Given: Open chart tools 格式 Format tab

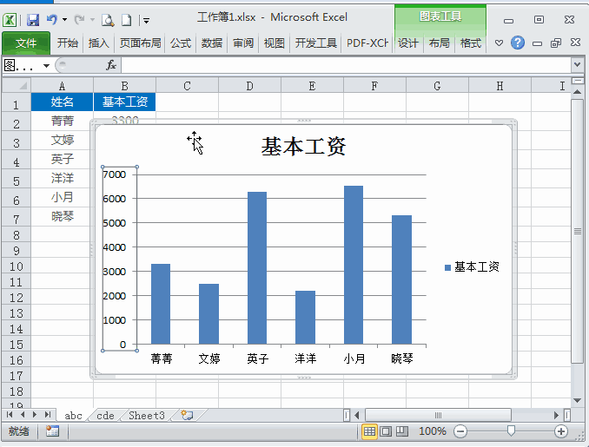Looking at the screenshot, I should 470,43.
